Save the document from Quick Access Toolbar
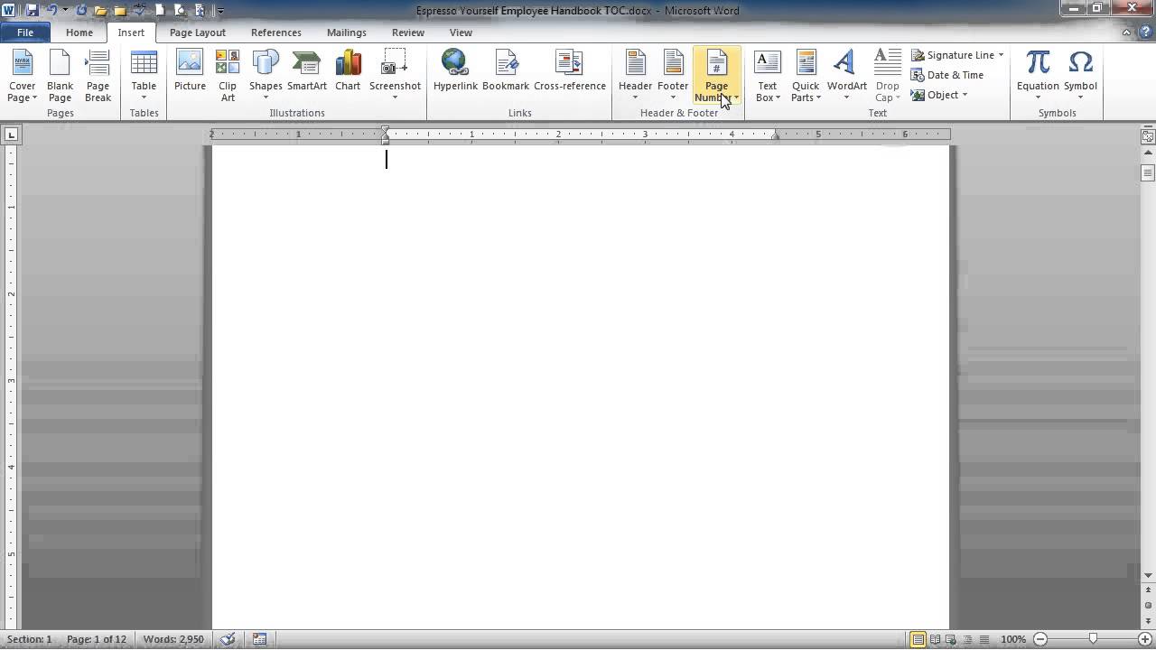Screen dimensions: 1156x650 pyautogui.click(x=33, y=11)
